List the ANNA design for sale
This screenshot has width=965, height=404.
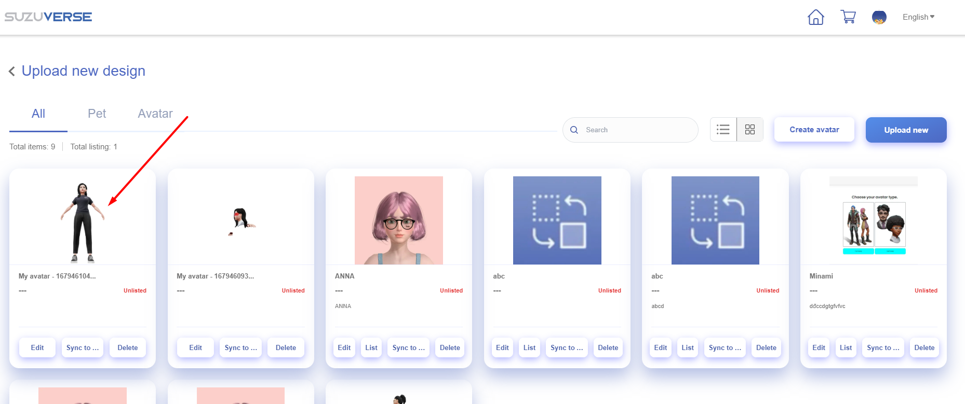click(371, 347)
